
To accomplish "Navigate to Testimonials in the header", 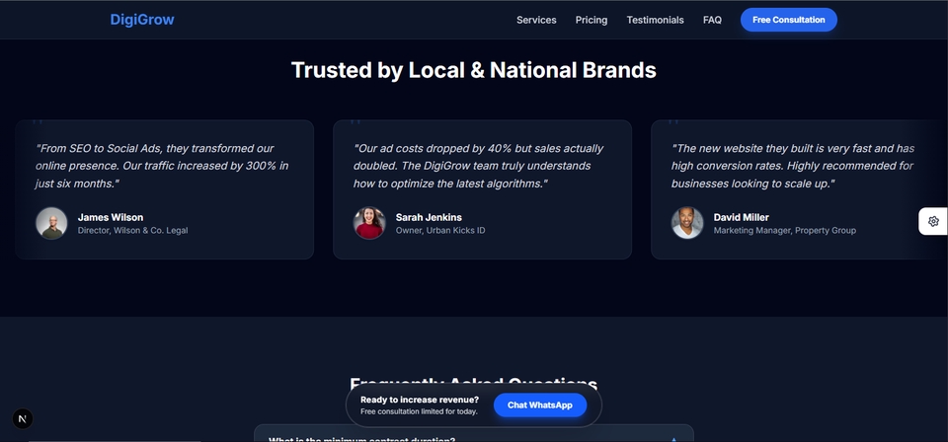I will (x=655, y=20).
